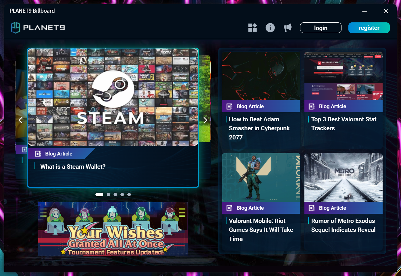Open the apps grid widget icon
401x276 pixels.
[x=252, y=28]
